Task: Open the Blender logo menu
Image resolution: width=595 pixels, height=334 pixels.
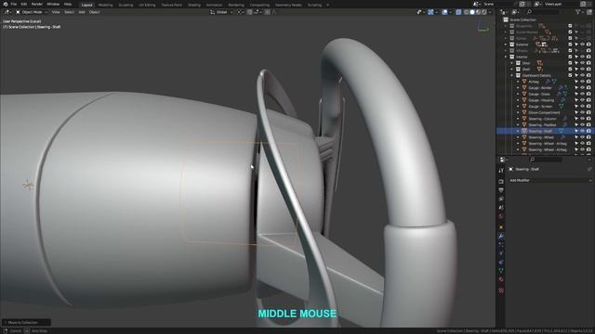Action: click(6, 4)
